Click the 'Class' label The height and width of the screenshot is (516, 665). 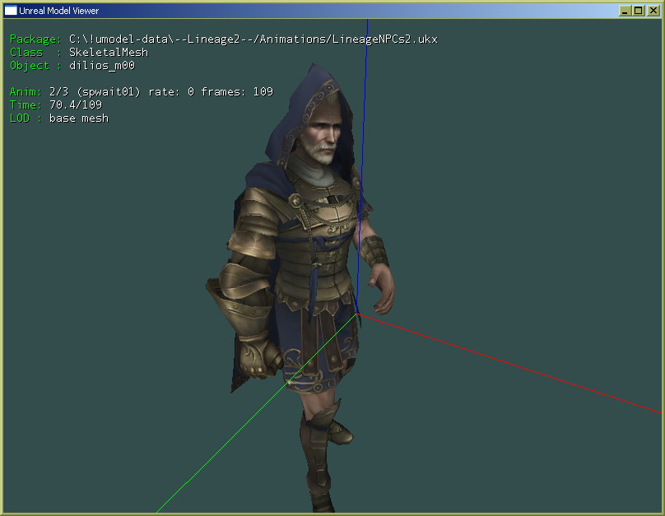[x=26, y=53]
